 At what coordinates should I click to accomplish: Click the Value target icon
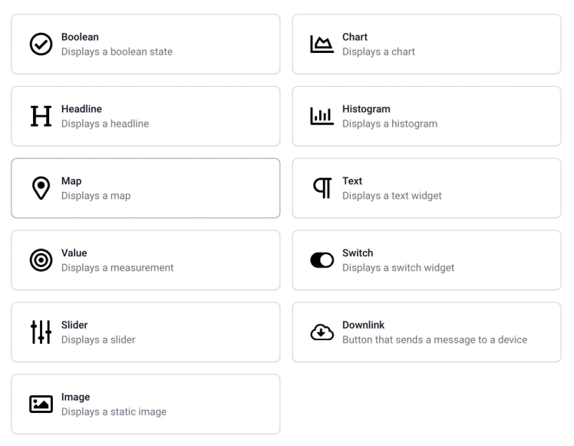tap(40, 261)
